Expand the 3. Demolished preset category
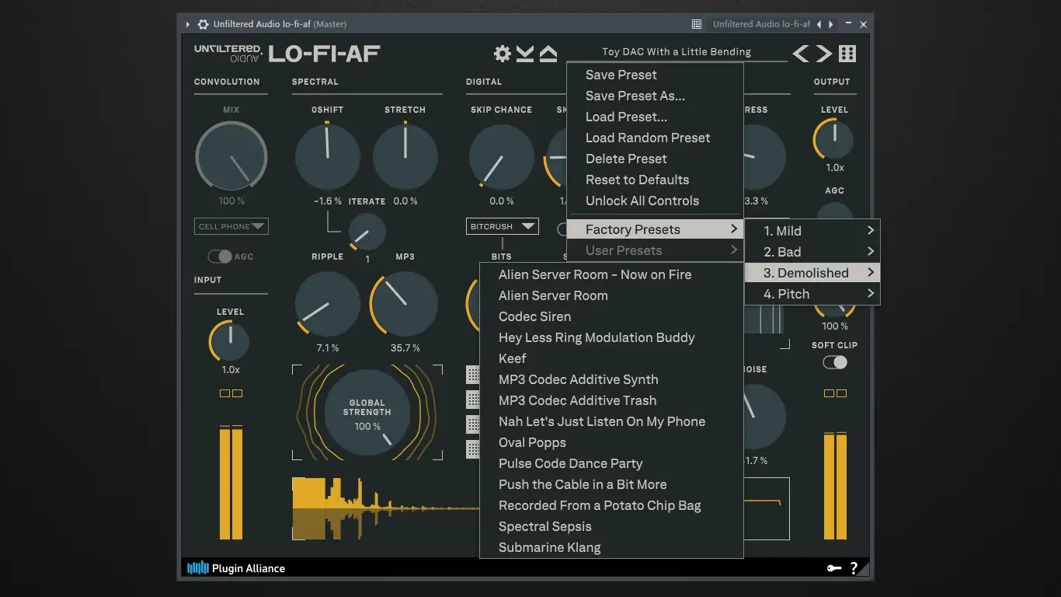 [812, 273]
